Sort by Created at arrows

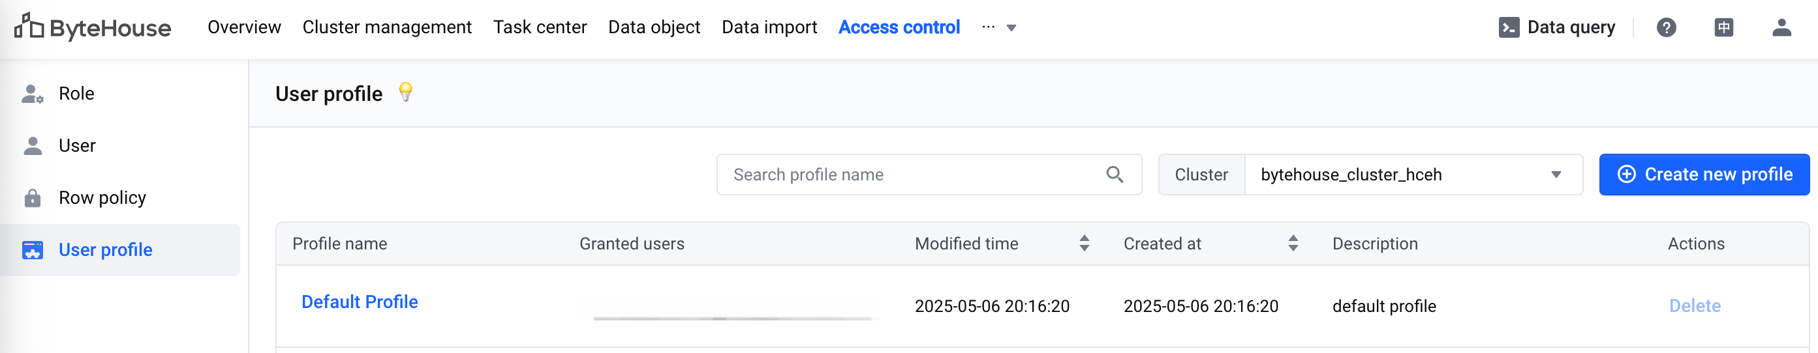pos(1293,244)
